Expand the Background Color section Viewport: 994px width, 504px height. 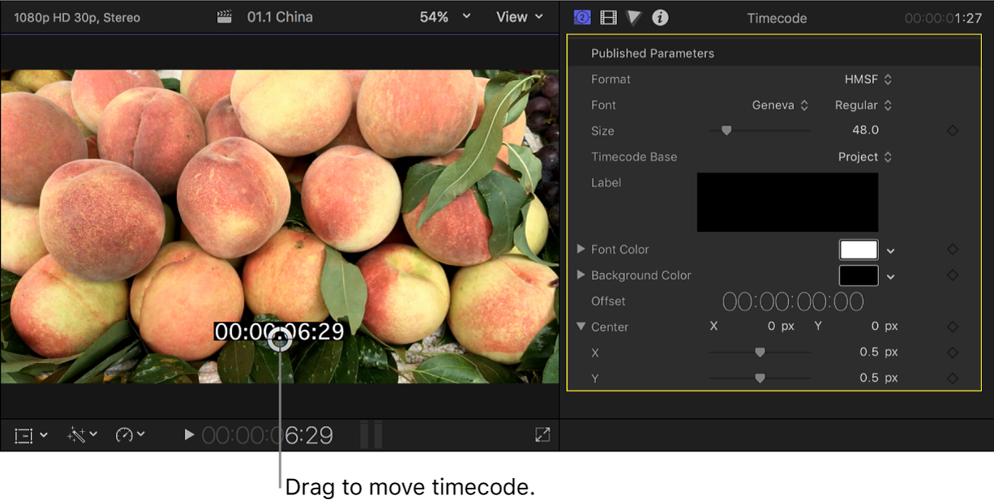pyautogui.click(x=581, y=275)
